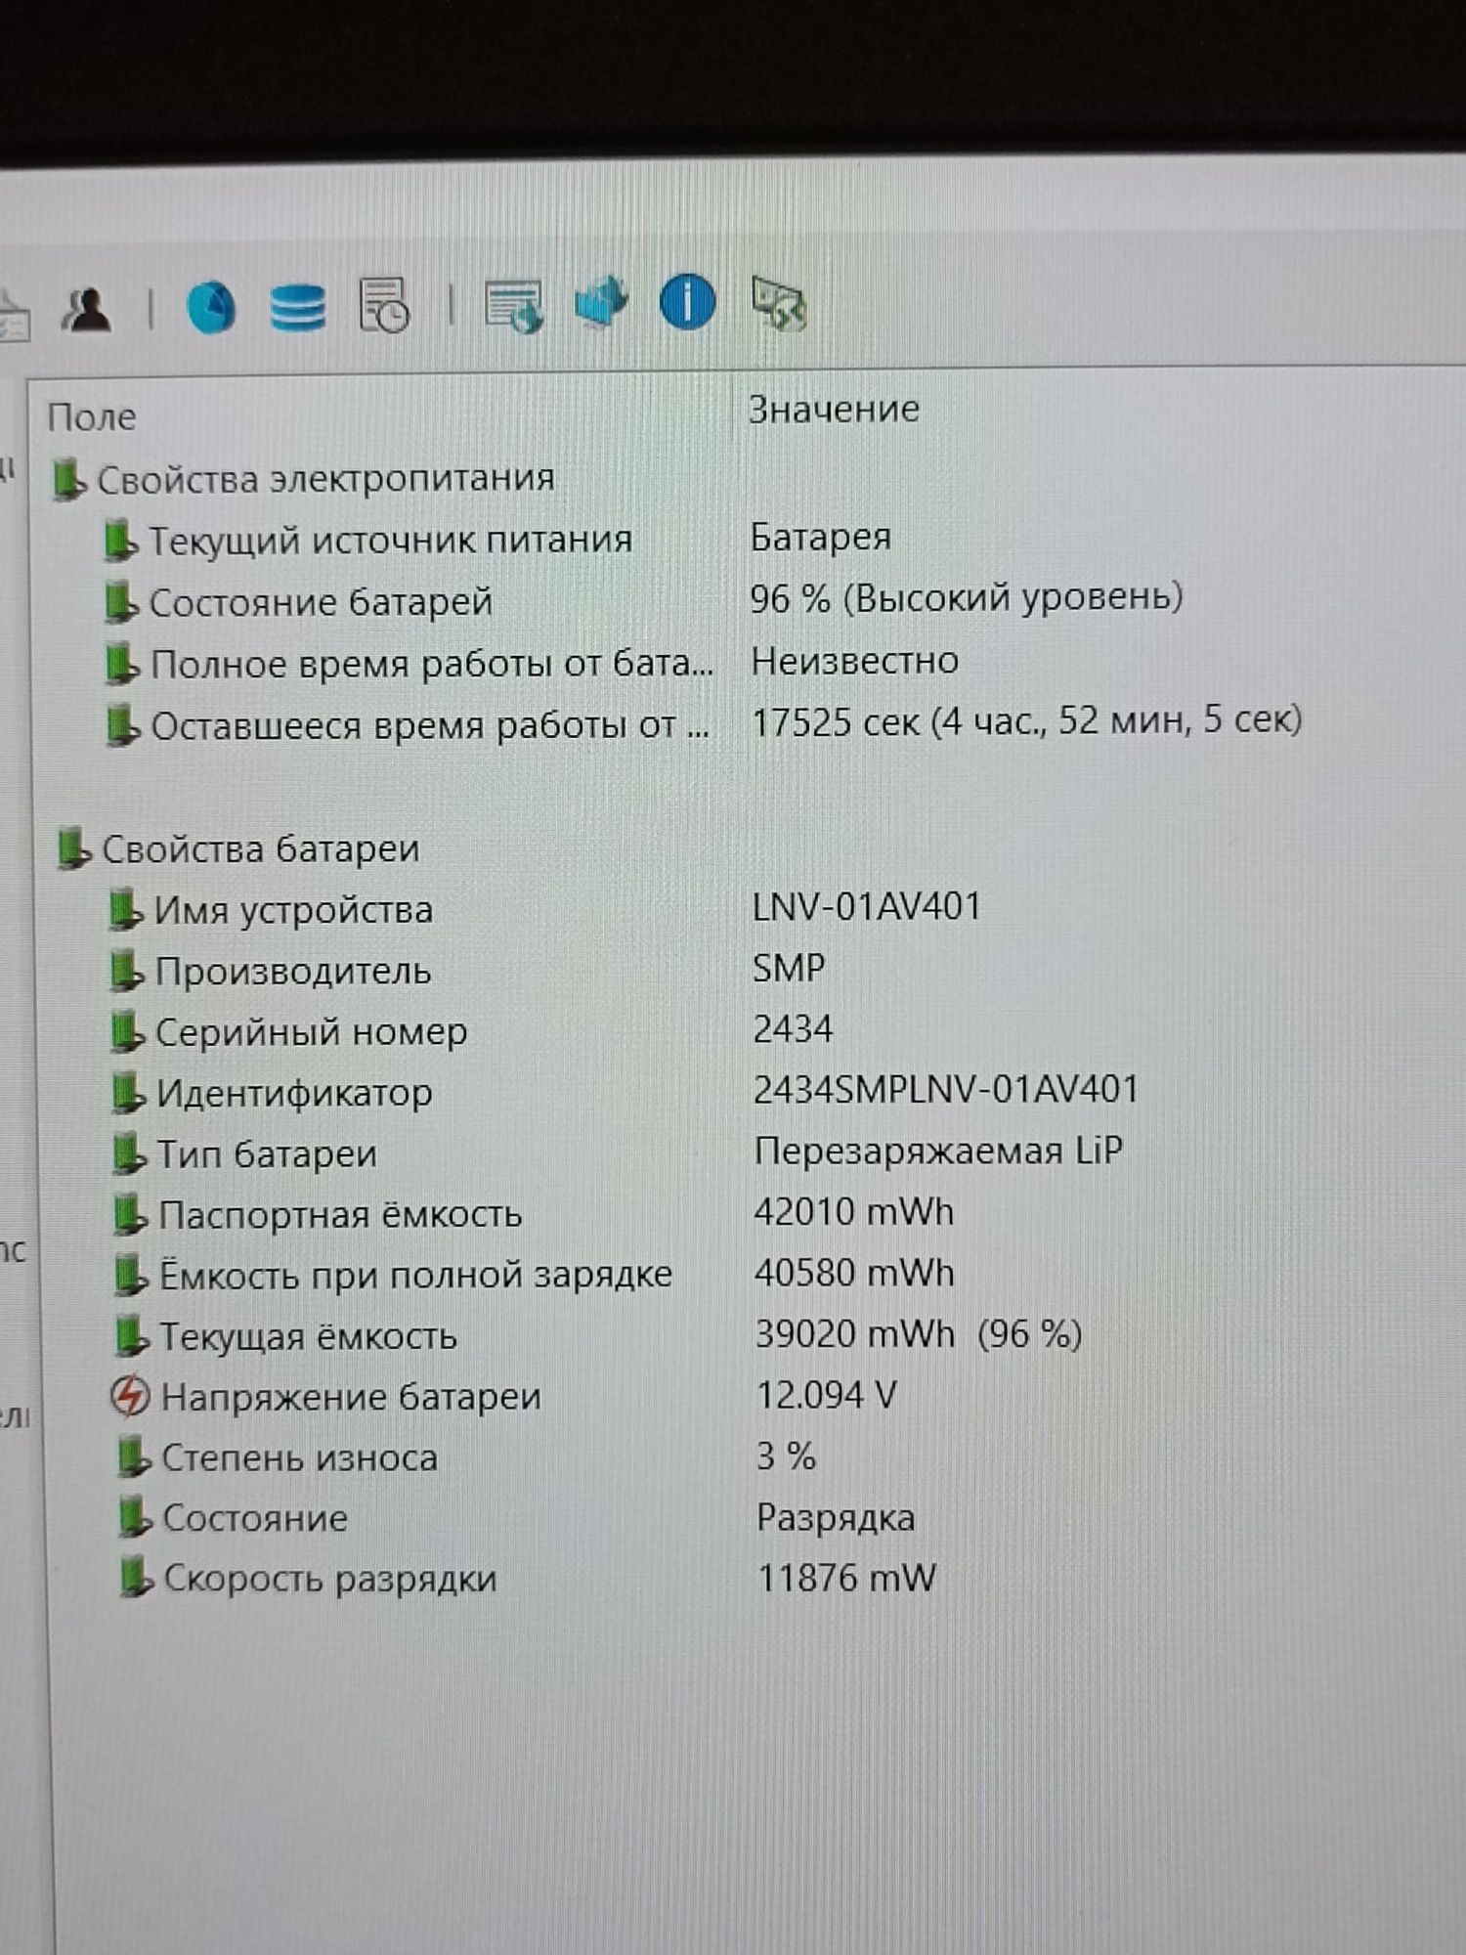
Task: Click the value 17525 сек (4 час., 52 мин, 5 сек)
Action: point(1027,721)
